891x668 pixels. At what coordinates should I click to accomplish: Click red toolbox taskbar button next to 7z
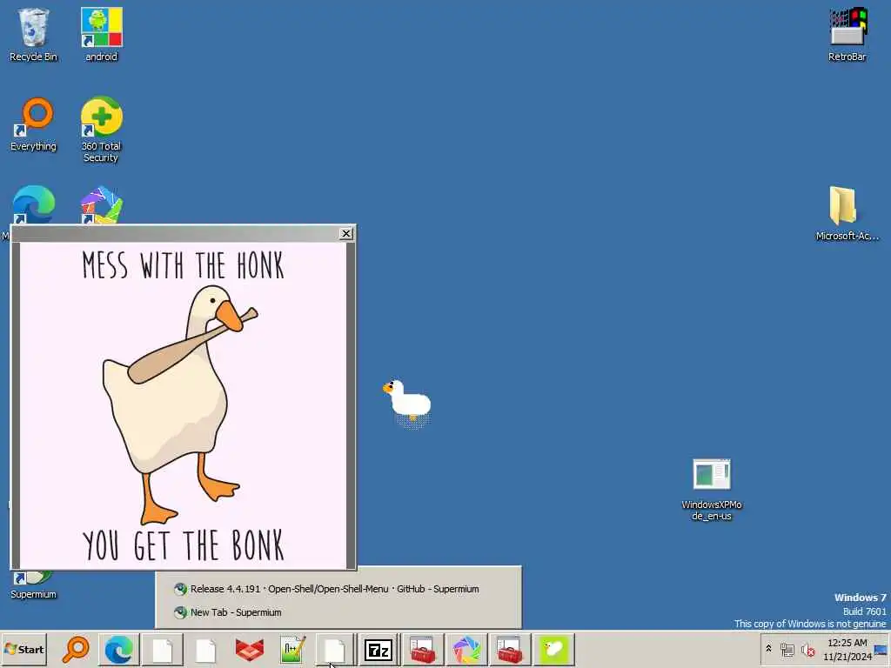point(422,649)
